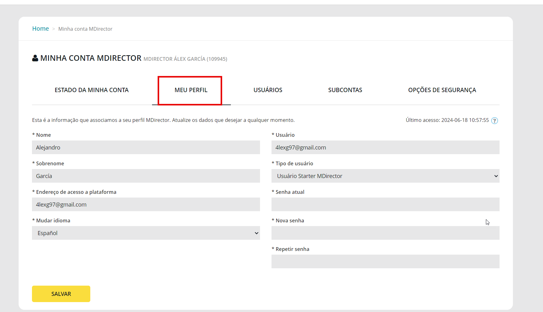543x312 pixels.
Task: Focus the Senha atual password field
Action: (385, 204)
